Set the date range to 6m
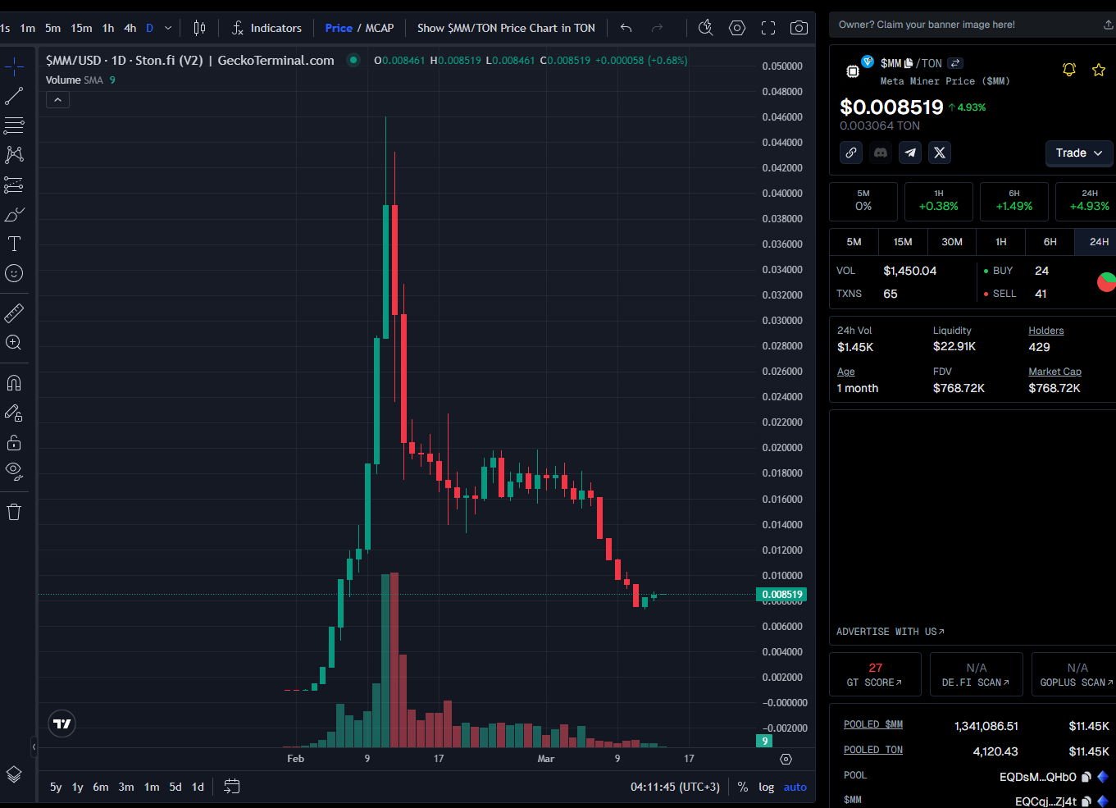This screenshot has height=808, width=1116. click(101, 787)
